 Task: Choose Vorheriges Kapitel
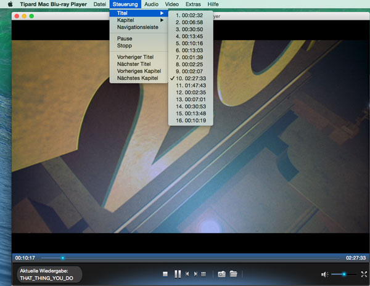[x=139, y=71]
